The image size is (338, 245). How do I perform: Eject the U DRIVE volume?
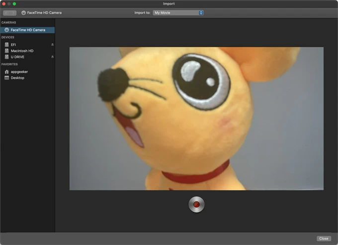52,57
